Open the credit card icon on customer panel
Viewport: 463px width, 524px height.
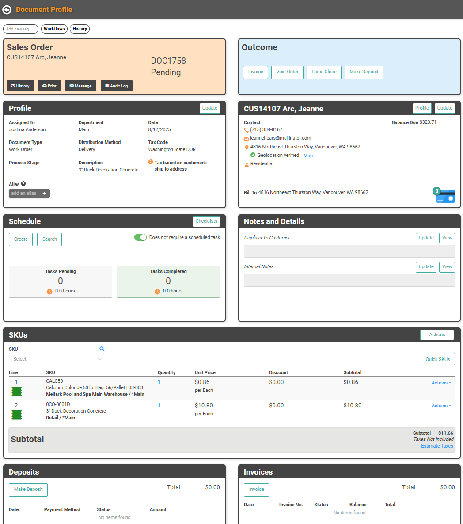(445, 196)
